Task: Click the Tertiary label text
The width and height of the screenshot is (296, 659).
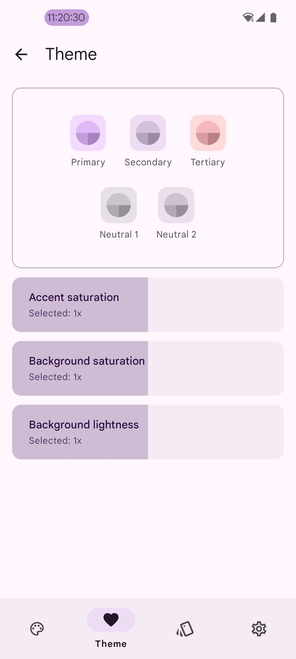Action: click(x=208, y=162)
